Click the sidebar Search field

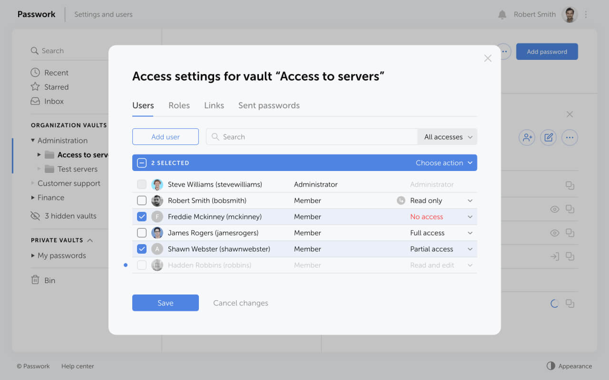[69, 51]
